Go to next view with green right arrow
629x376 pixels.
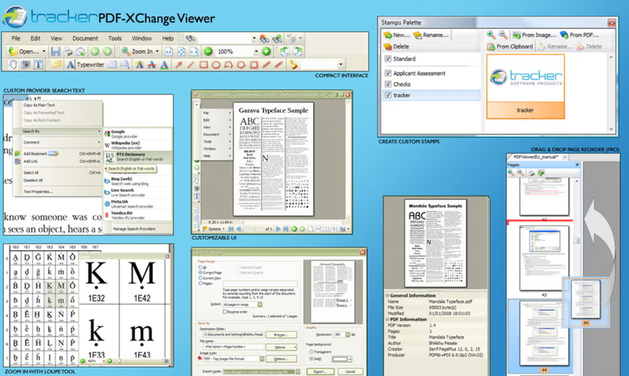[x=107, y=51]
